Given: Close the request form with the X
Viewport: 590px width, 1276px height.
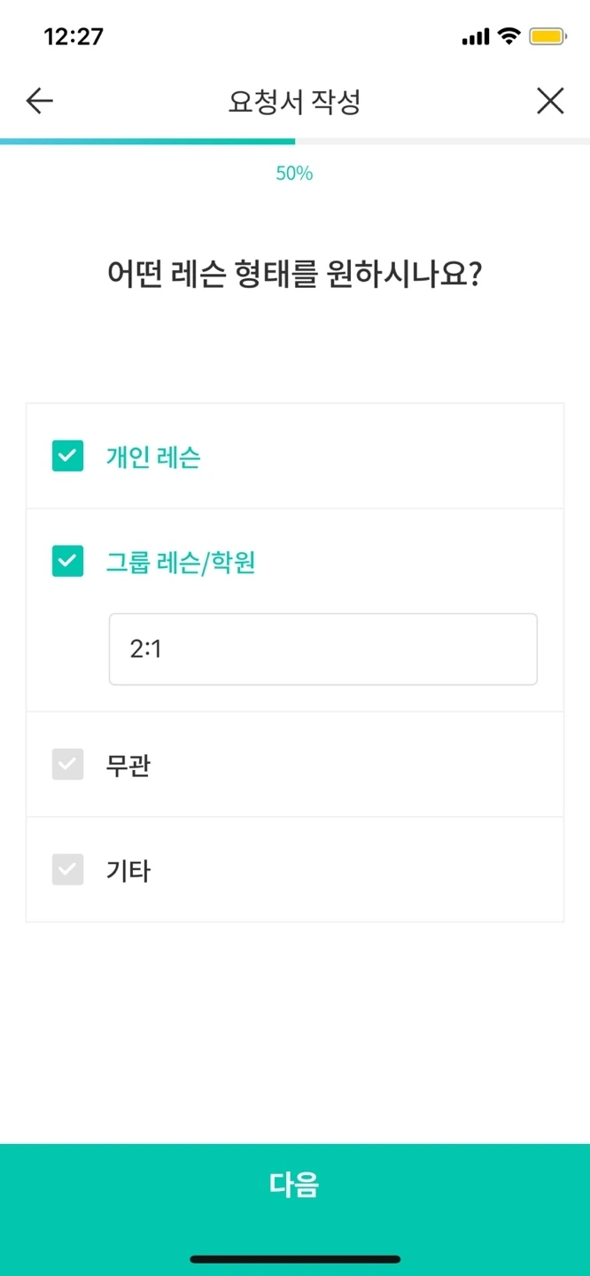Looking at the screenshot, I should 550,100.
